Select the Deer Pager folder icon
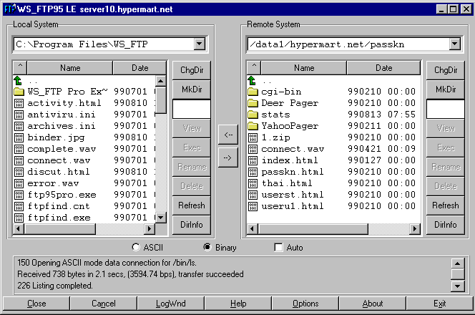 coord(253,103)
